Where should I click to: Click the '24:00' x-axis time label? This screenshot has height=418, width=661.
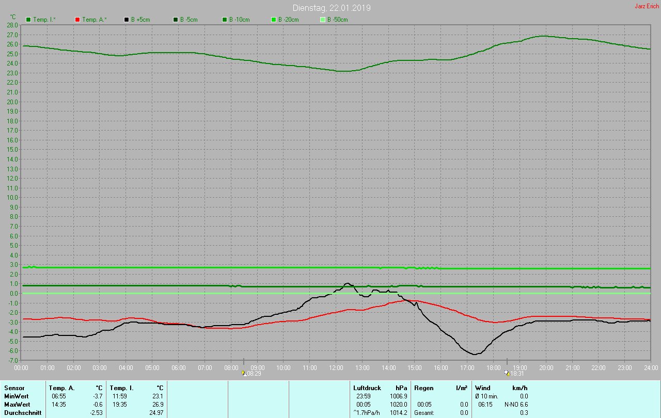pos(651,368)
